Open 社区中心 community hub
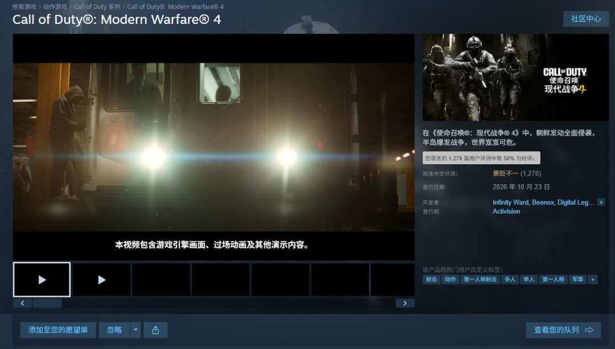This screenshot has height=349, width=615. 585,19
